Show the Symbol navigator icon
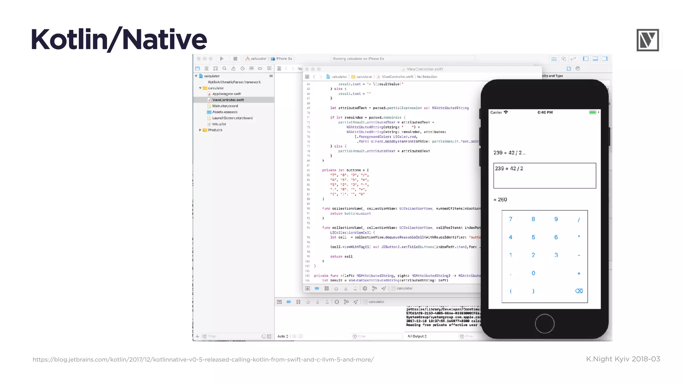The image size is (683, 384). [215, 68]
